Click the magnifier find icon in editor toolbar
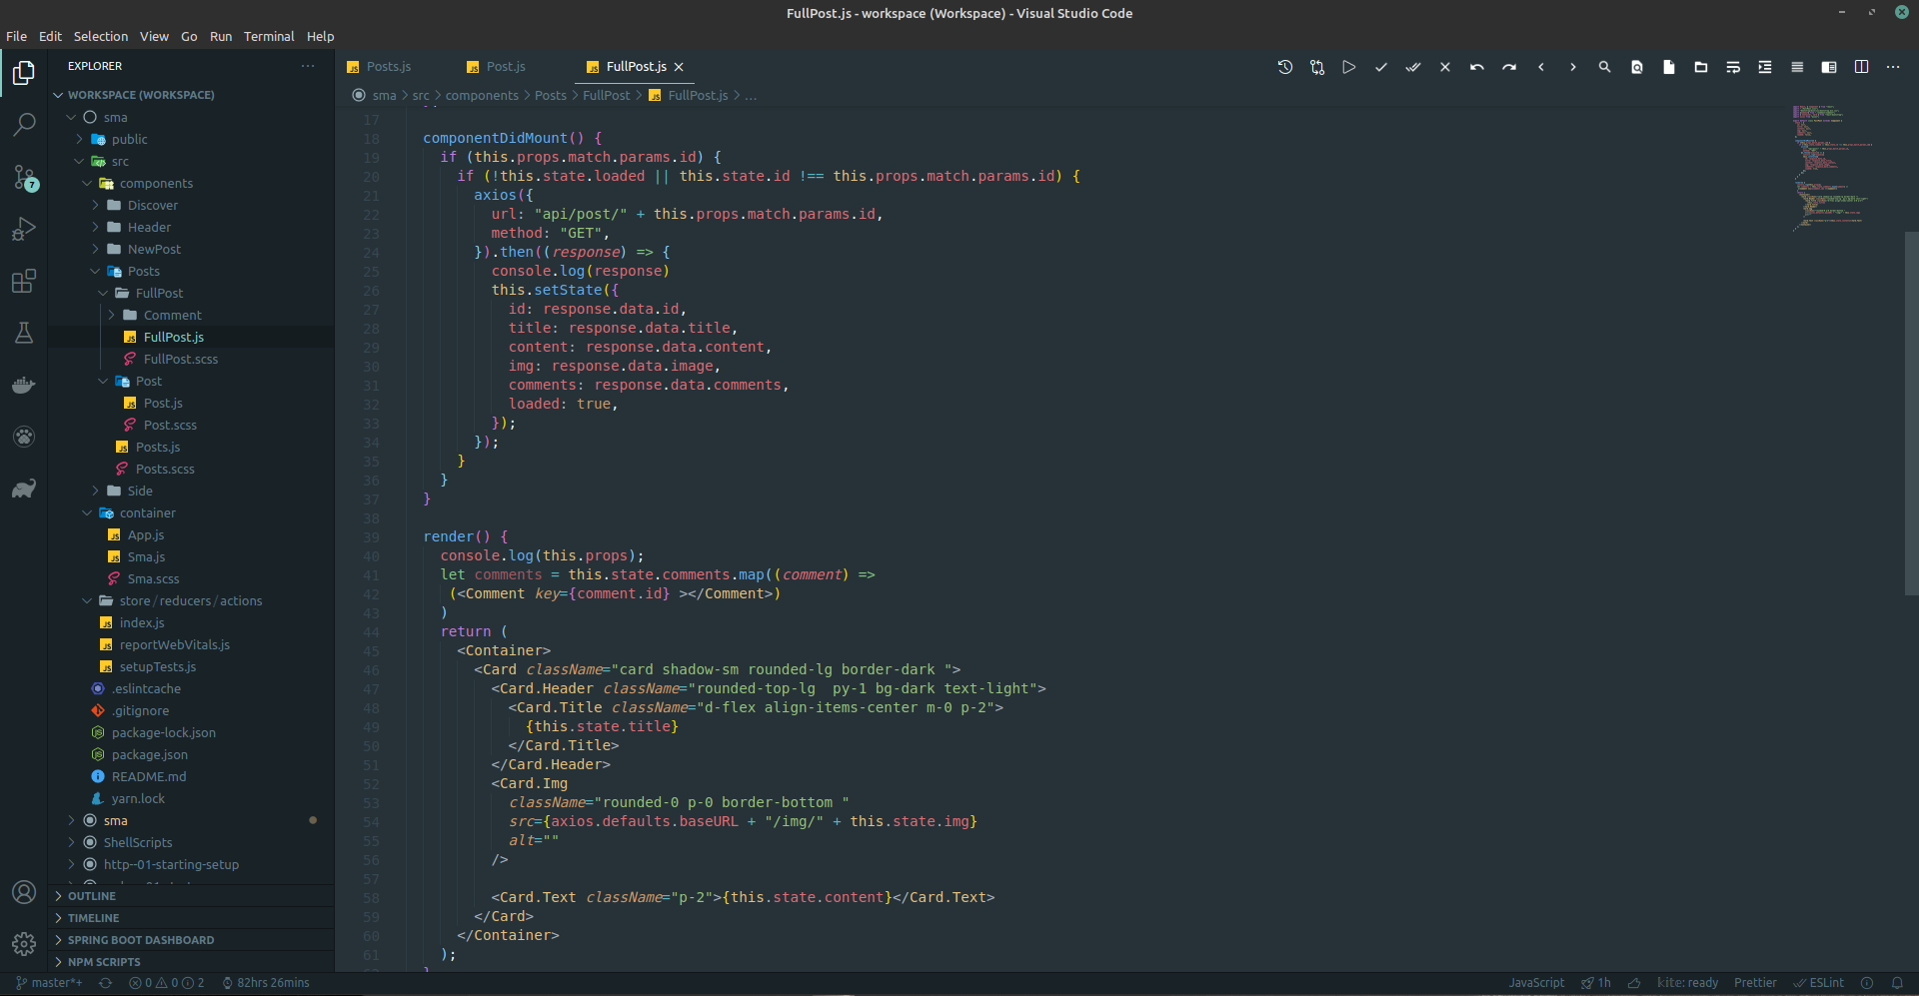The height and width of the screenshot is (996, 1919). (1605, 67)
